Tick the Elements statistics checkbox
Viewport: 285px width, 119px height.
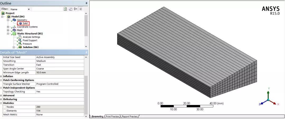[x=4, y=111]
